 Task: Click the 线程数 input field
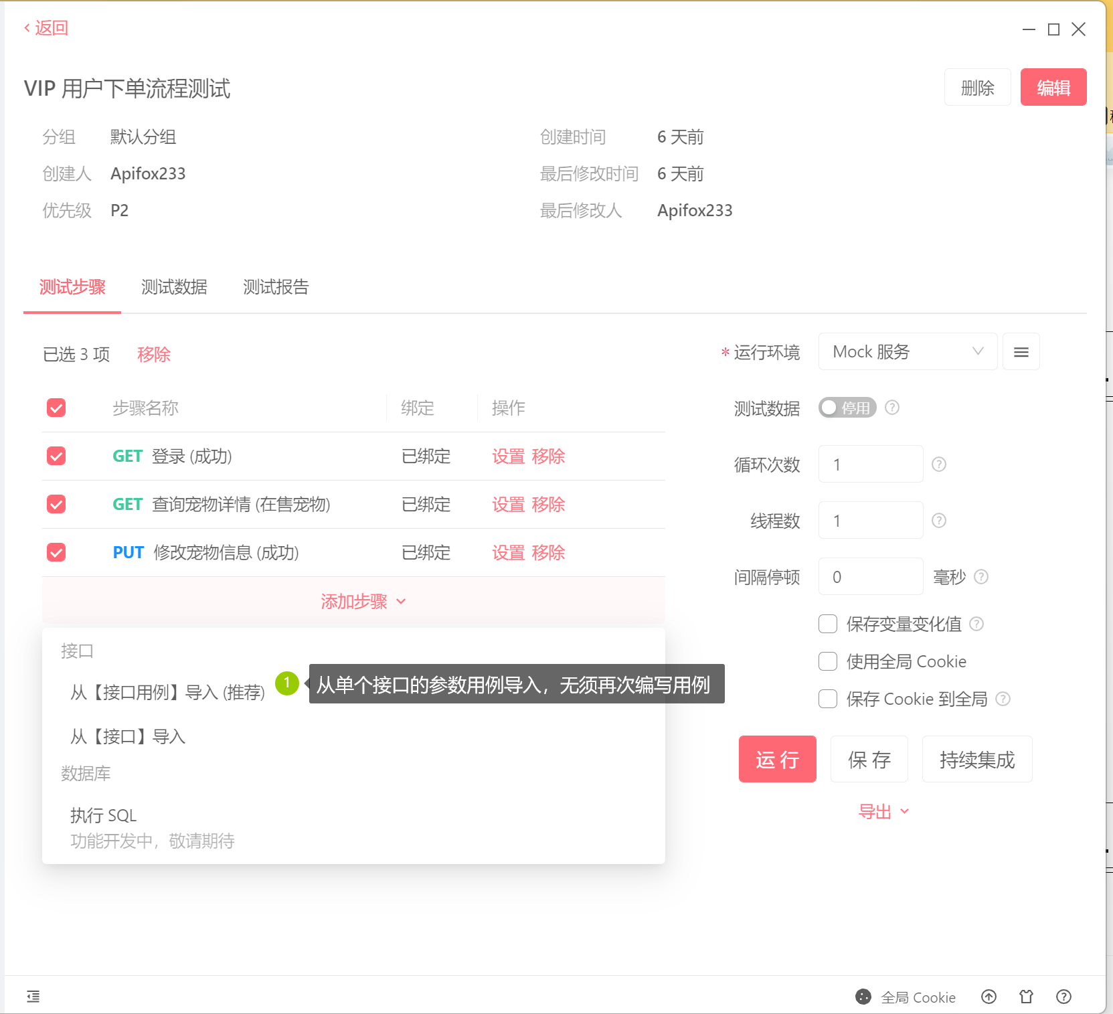click(871, 520)
